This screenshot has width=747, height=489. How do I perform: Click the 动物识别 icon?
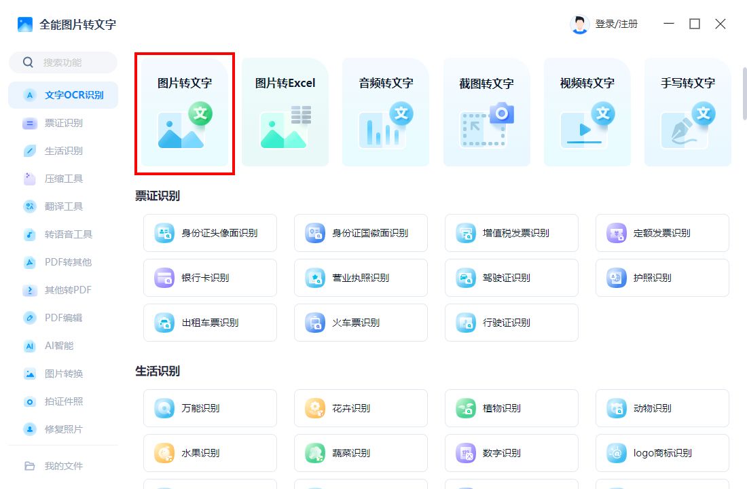point(616,408)
